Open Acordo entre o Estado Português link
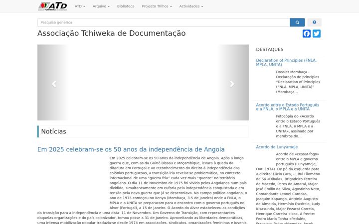 point(288,107)
